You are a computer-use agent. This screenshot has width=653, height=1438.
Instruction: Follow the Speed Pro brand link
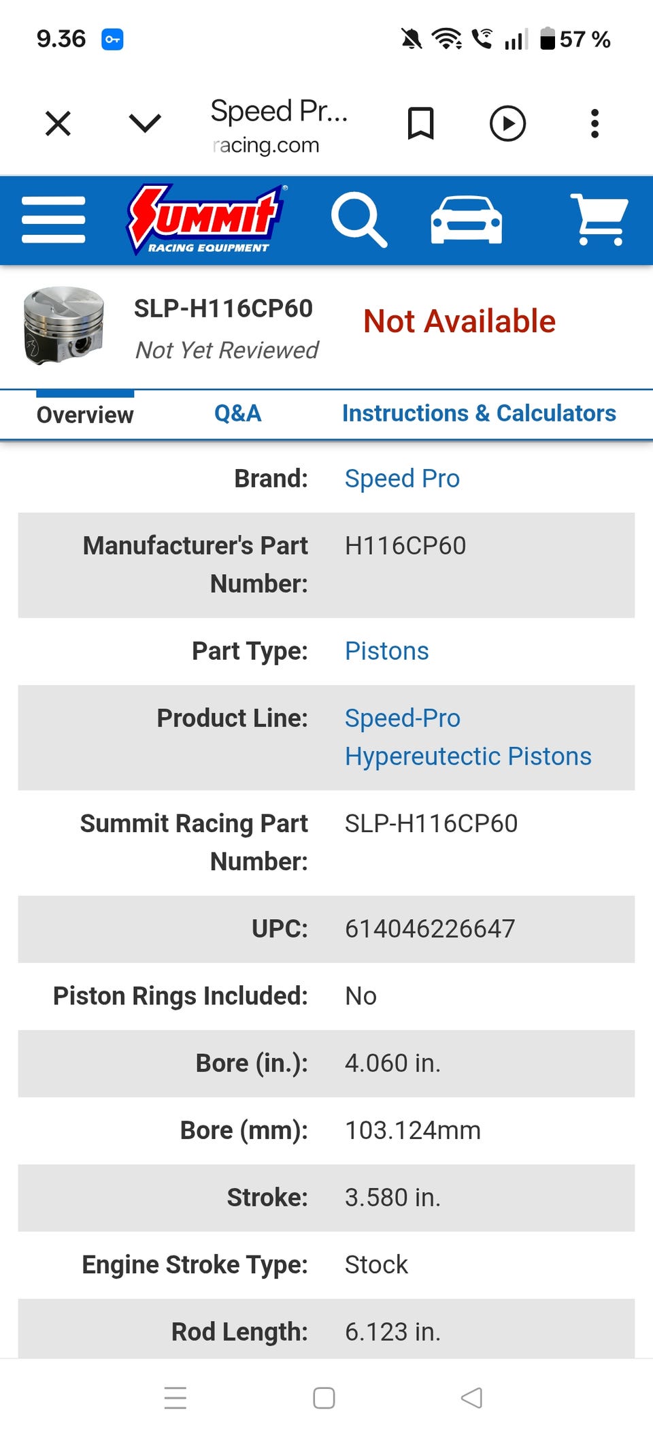click(x=402, y=479)
